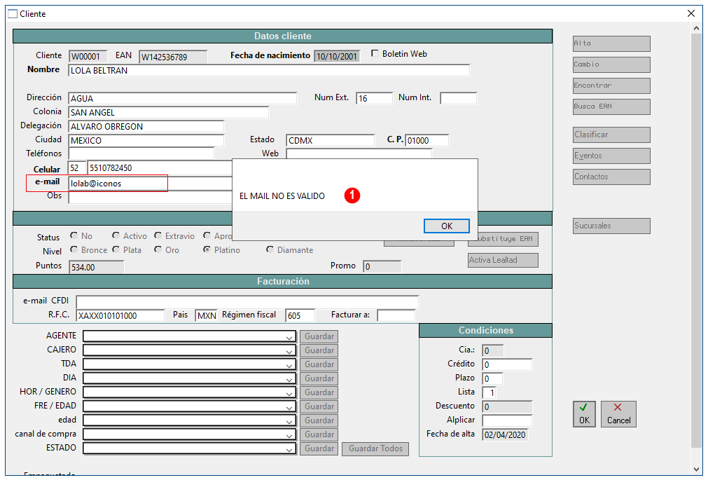Click the Cambio button

point(611,64)
